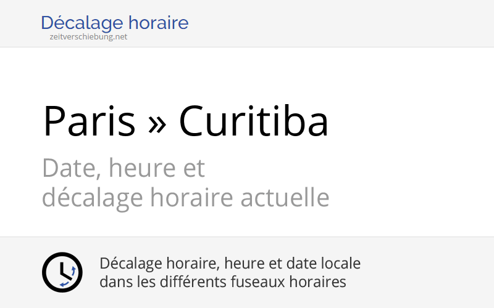The width and height of the screenshot is (494, 308).
Task: Click "Décalage horaire, heure et date locale" text
Action: click(230, 264)
